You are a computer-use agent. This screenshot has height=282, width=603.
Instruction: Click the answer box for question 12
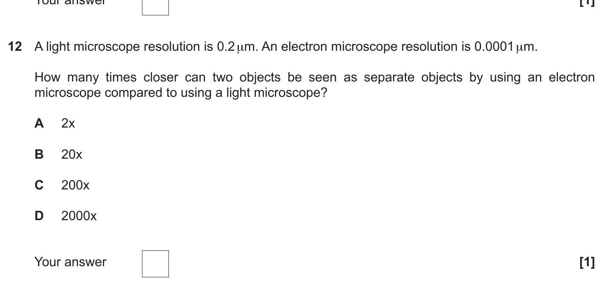(x=155, y=264)
